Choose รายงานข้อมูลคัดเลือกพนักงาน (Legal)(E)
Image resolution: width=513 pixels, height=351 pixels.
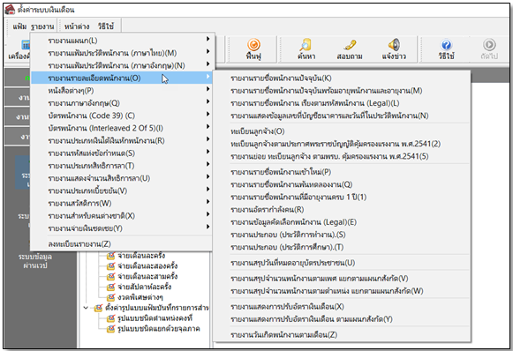pyautogui.click(x=342, y=222)
